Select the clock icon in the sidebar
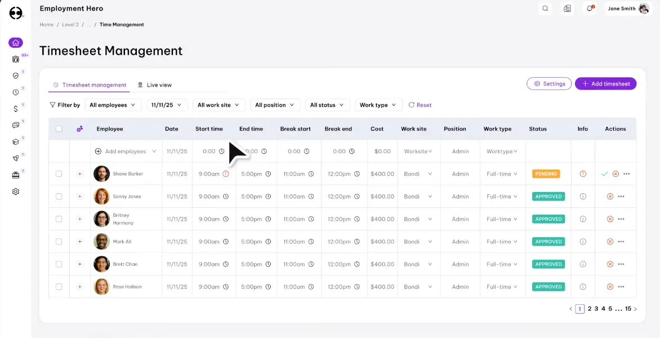This screenshot has height=338, width=660. [15, 91]
